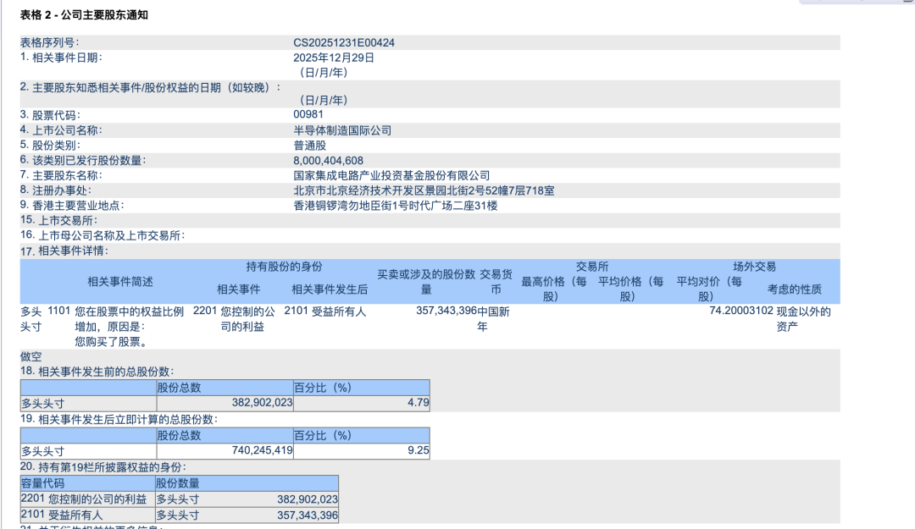Click the 做空 row label
Image resolution: width=915 pixels, height=529 pixels.
31,356
